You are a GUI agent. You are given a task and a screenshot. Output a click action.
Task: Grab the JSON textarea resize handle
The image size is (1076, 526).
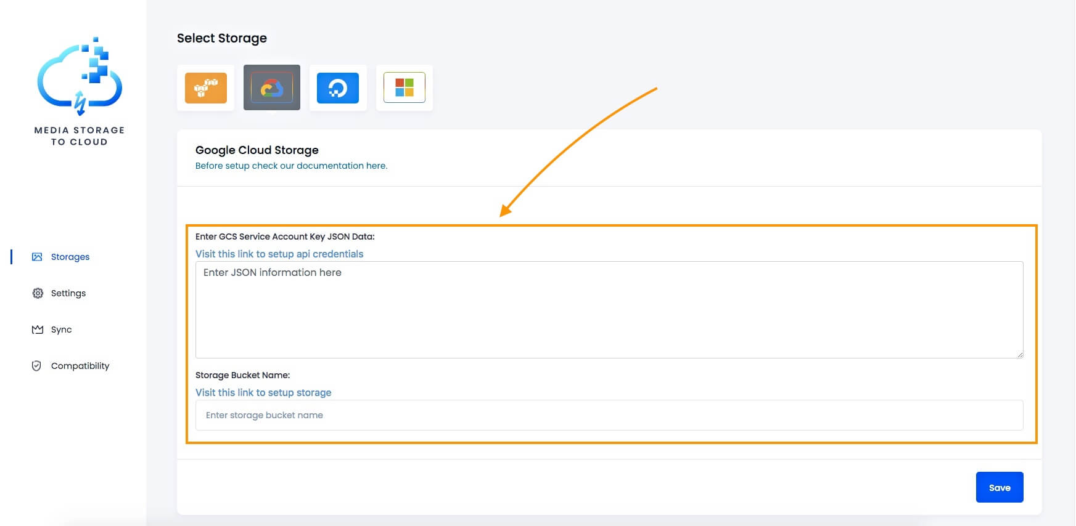pos(1020,355)
